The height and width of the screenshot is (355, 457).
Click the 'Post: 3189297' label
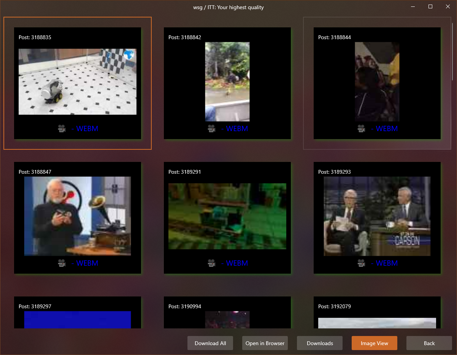coord(35,306)
